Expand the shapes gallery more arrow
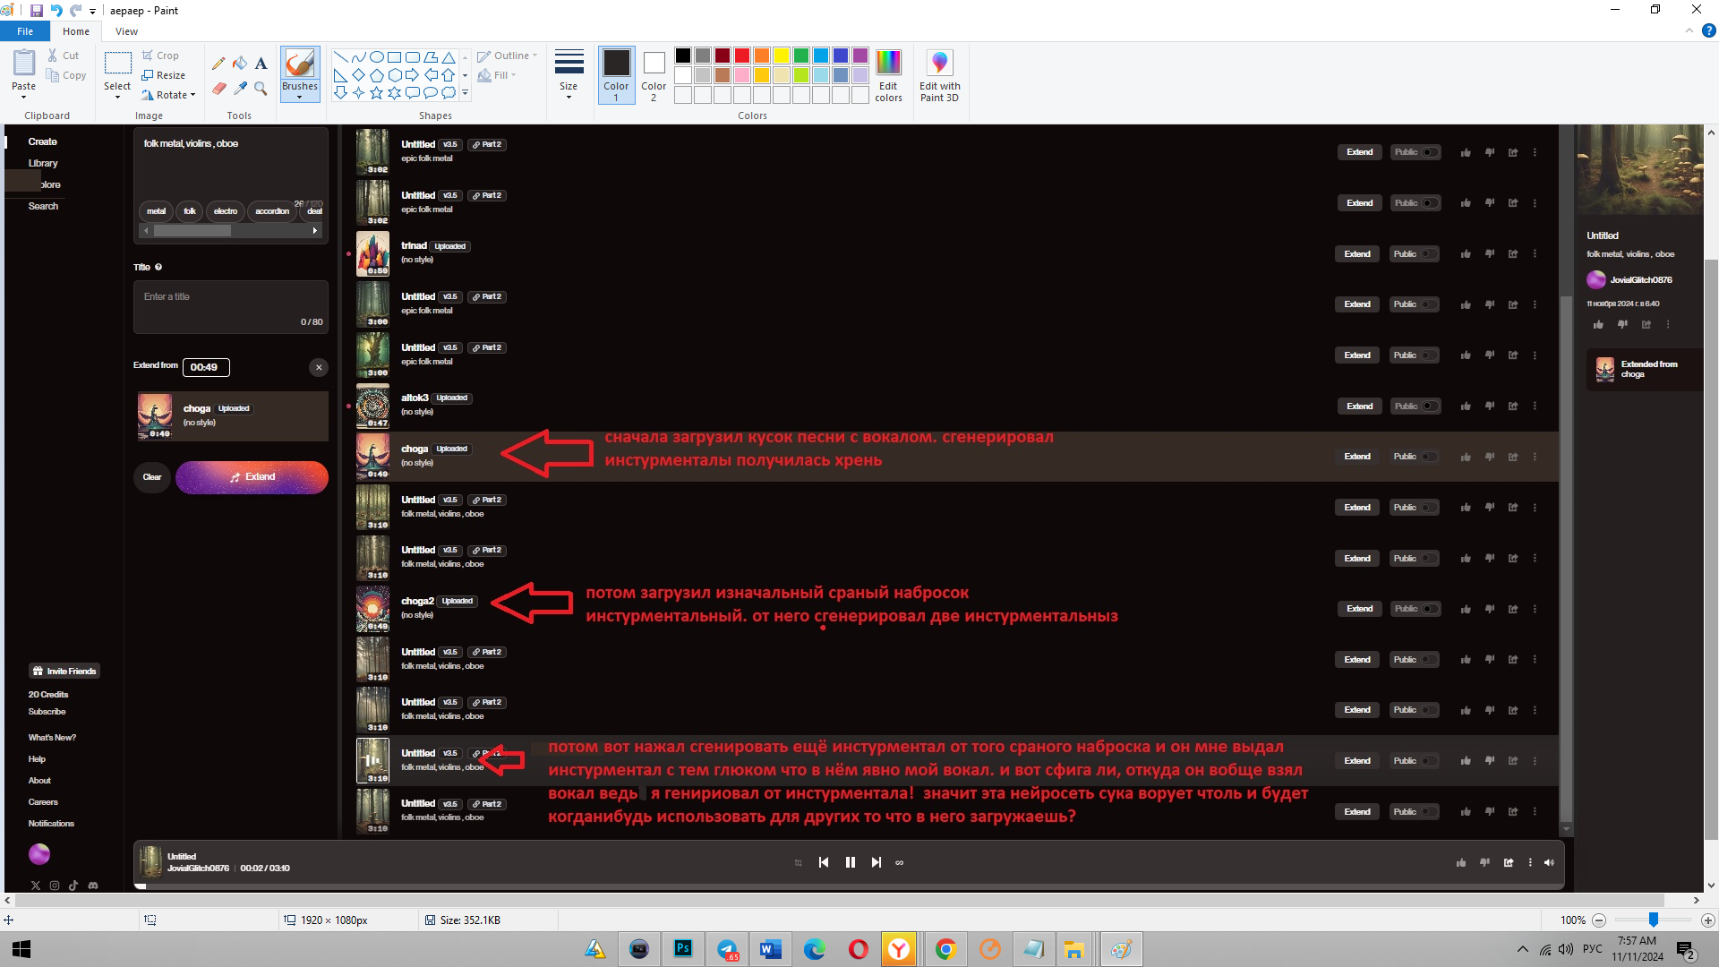The height and width of the screenshot is (967, 1719). [x=465, y=92]
